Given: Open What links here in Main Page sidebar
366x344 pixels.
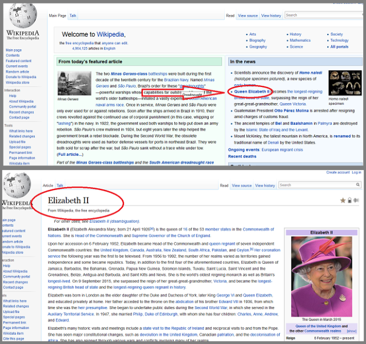Looking at the screenshot, I should click(x=21, y=131).
